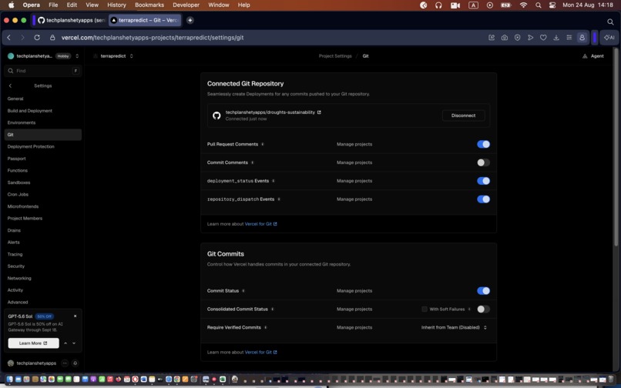Check the With Soft Failures checkbox

425,309
